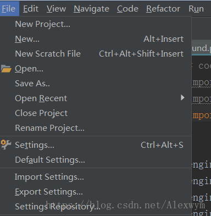Image resolution: width=211 pixels, height=216 pixels.
Task: Open the Navigate menu
Action: coord(91,9)
